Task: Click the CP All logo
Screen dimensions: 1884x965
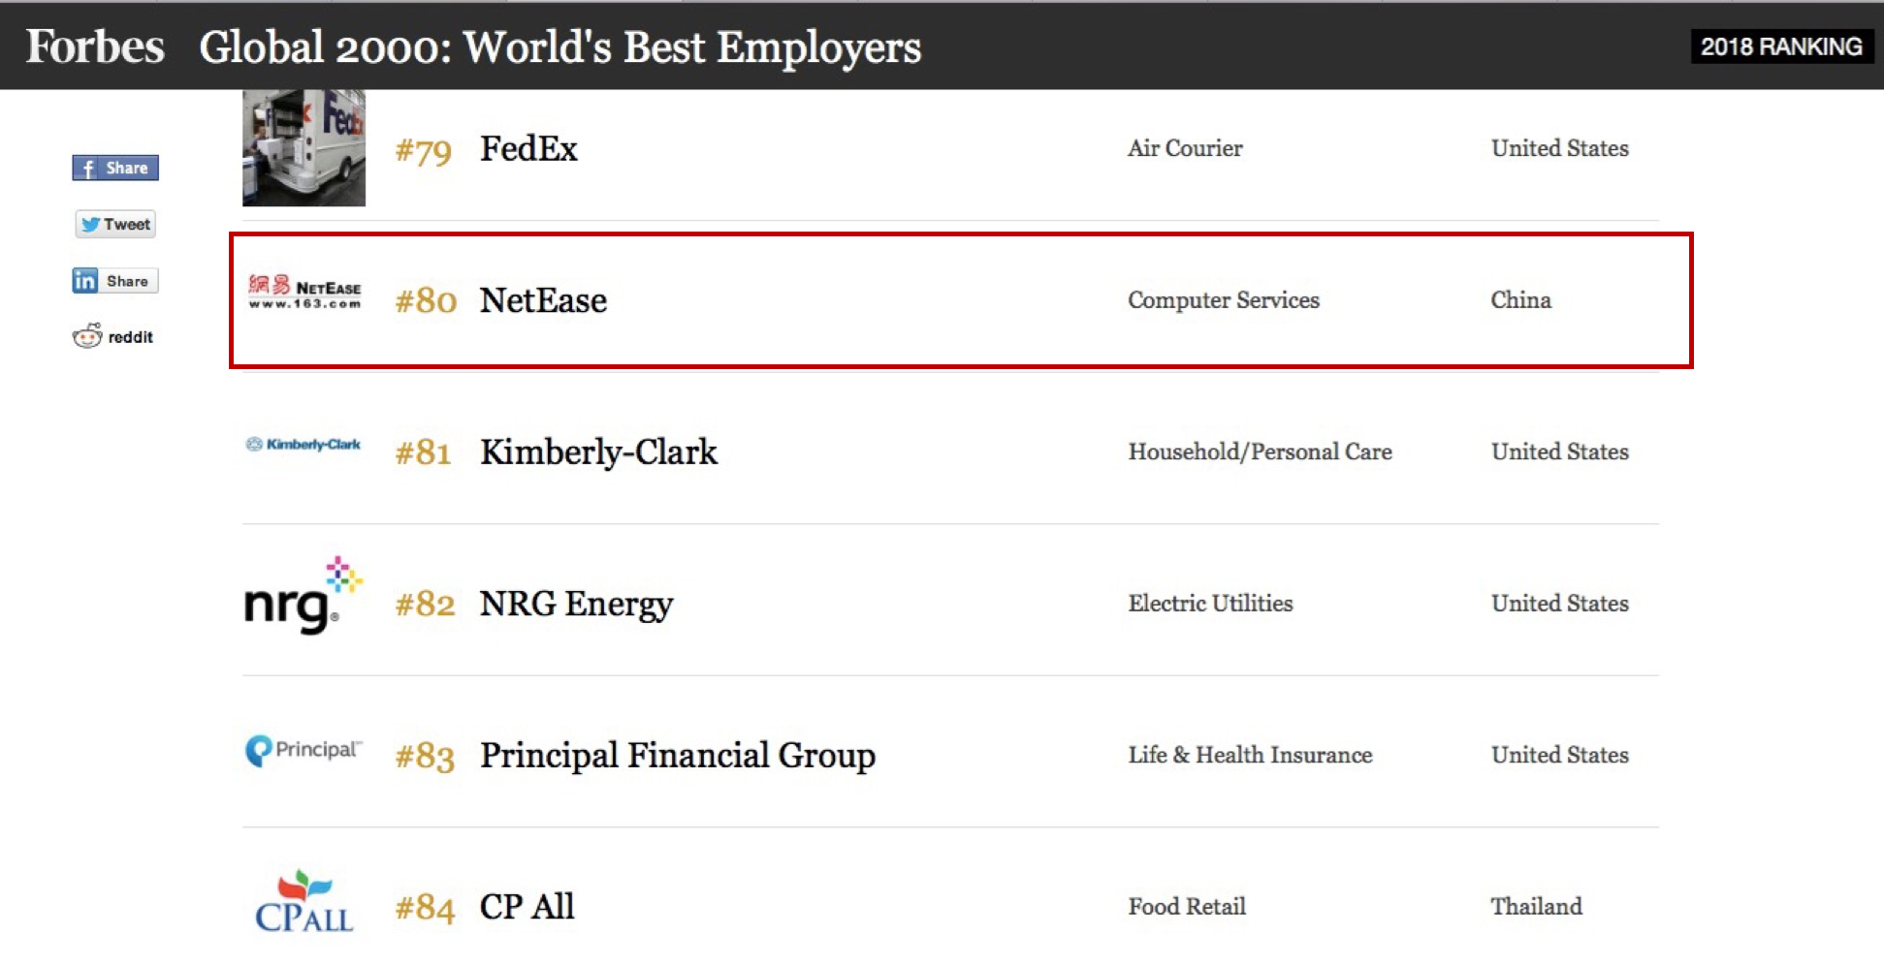Action: 303,903
